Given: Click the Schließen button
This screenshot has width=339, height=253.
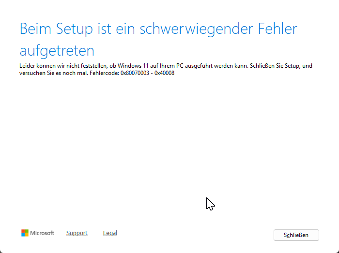Looking at the screenshot, I should (296, 235).
